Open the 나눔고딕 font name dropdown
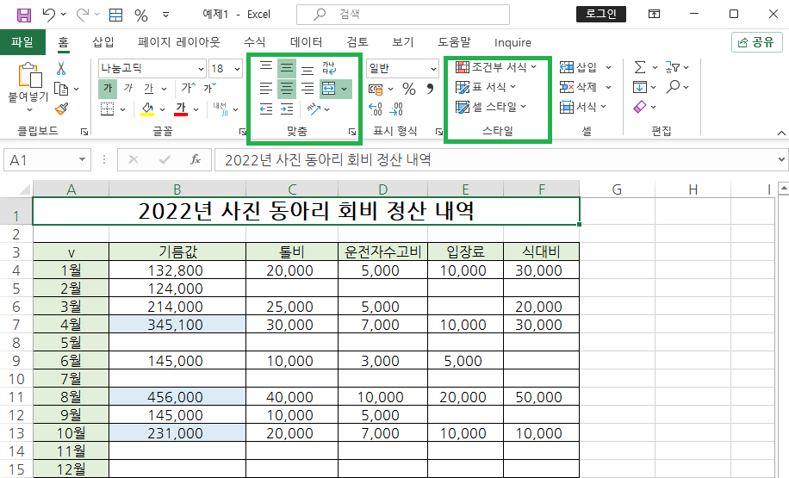789x478 pixels. 202,69
